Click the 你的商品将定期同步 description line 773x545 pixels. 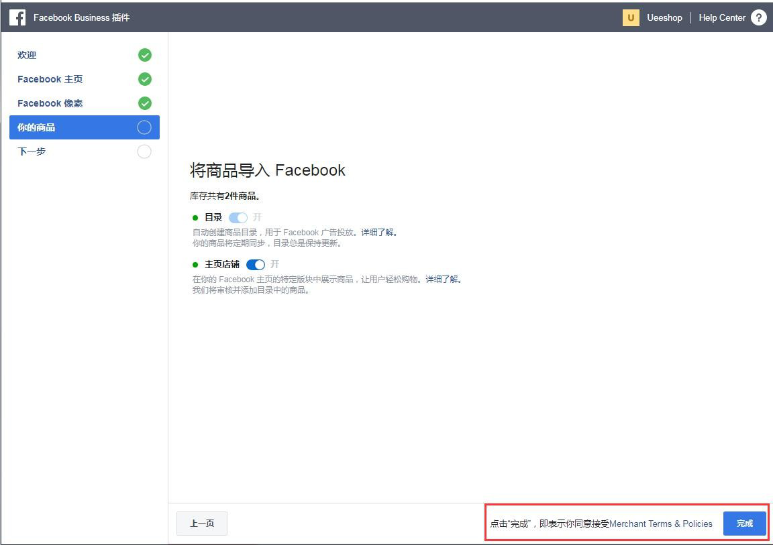coord(266,243)
